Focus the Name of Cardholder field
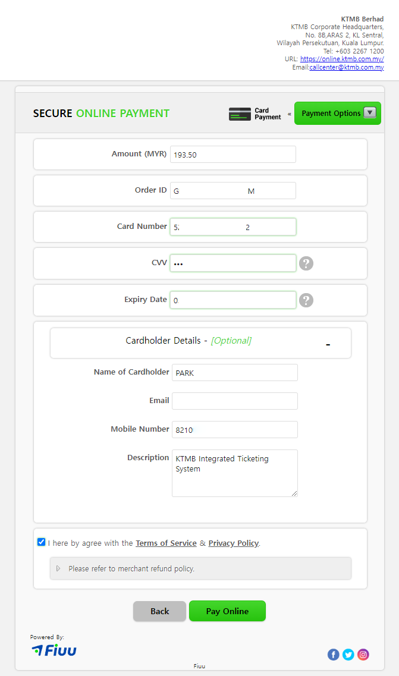This screenshot has height=676, width=399. [235, 373]
